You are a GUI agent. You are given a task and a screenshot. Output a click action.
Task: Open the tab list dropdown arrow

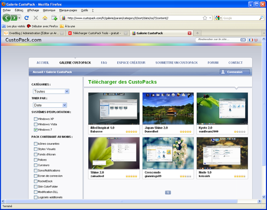[x=264, y=33]
